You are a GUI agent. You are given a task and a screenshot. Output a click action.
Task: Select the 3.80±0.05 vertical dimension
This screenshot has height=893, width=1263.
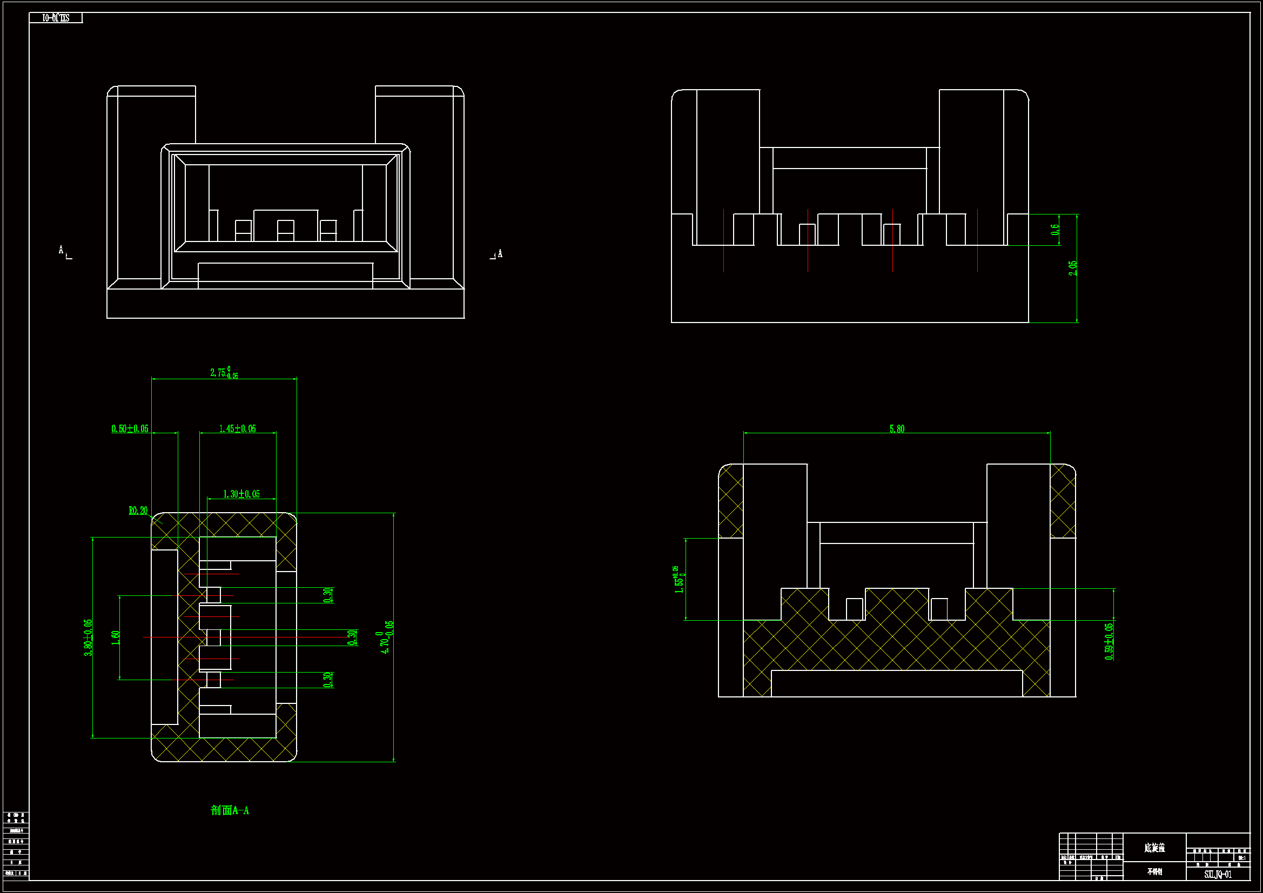point(88,637)
